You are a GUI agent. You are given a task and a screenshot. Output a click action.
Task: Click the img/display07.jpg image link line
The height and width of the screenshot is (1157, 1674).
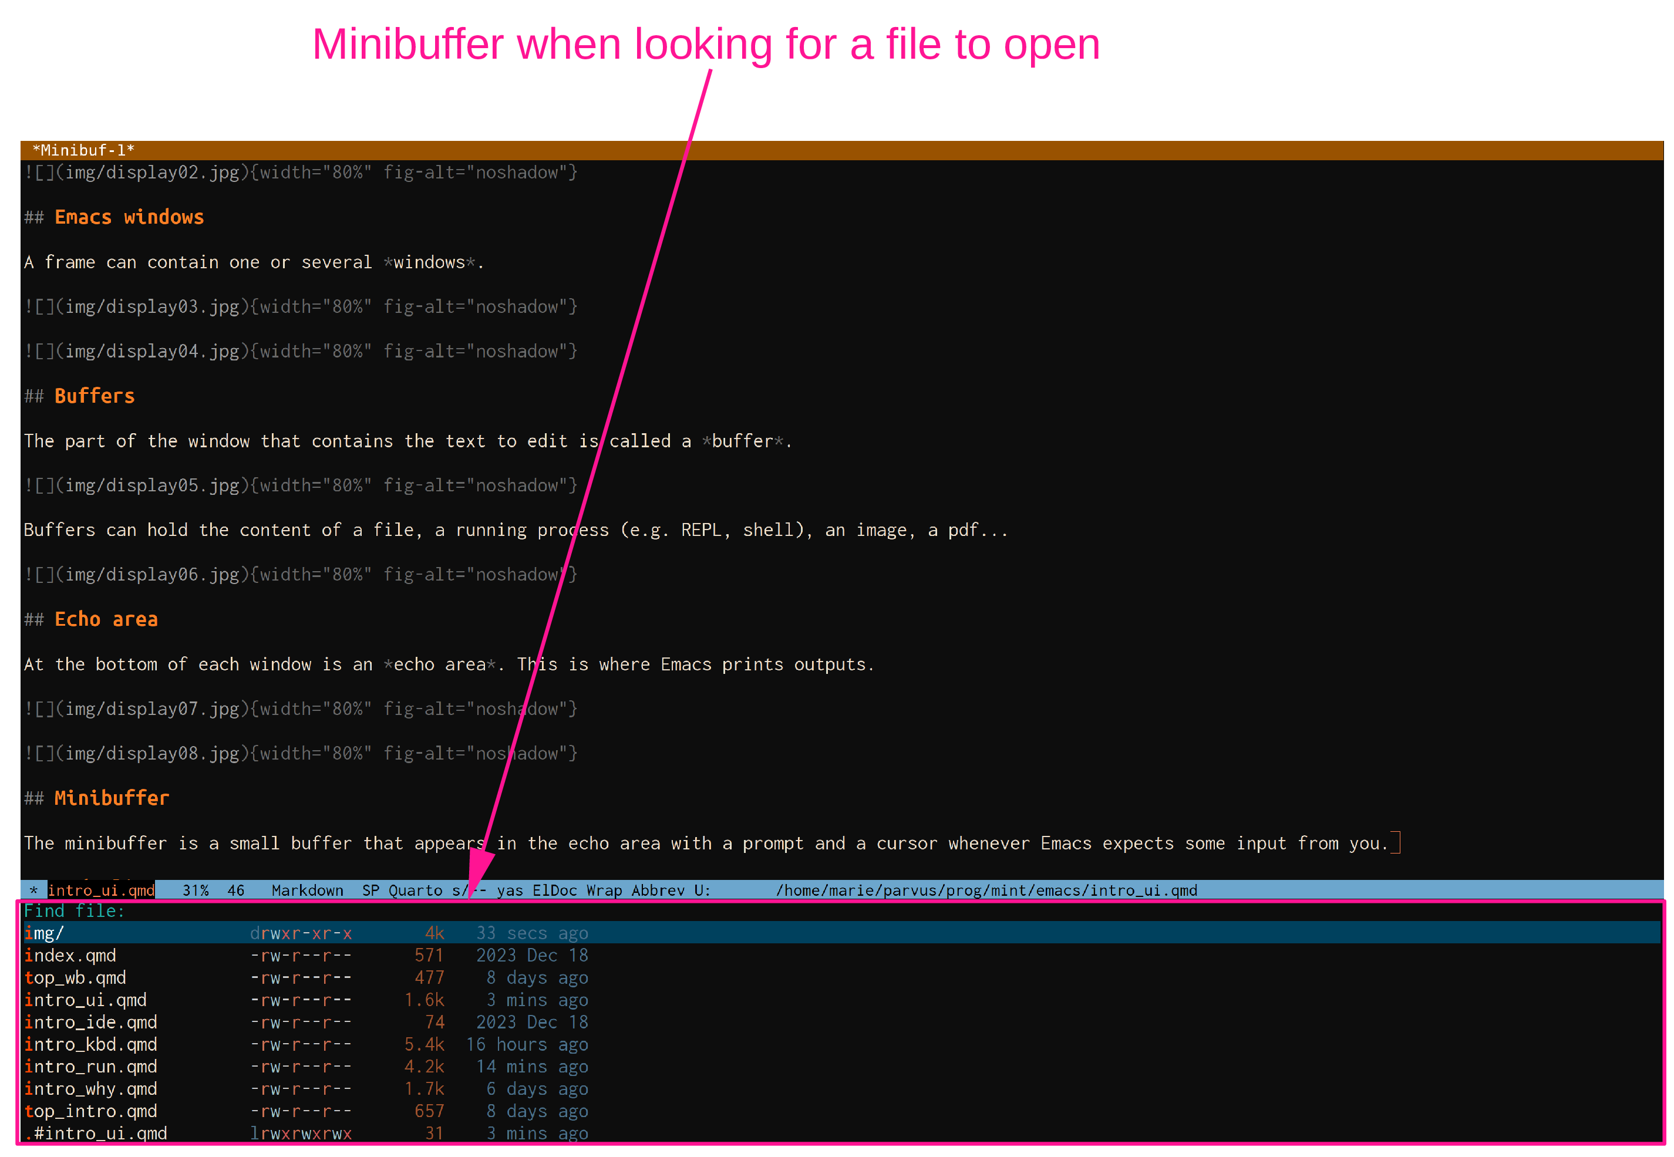[301, 709]
